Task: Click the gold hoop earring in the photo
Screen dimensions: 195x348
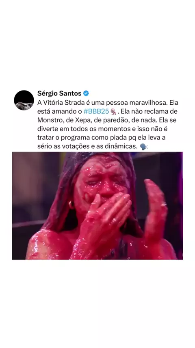Action: (72, 205)
